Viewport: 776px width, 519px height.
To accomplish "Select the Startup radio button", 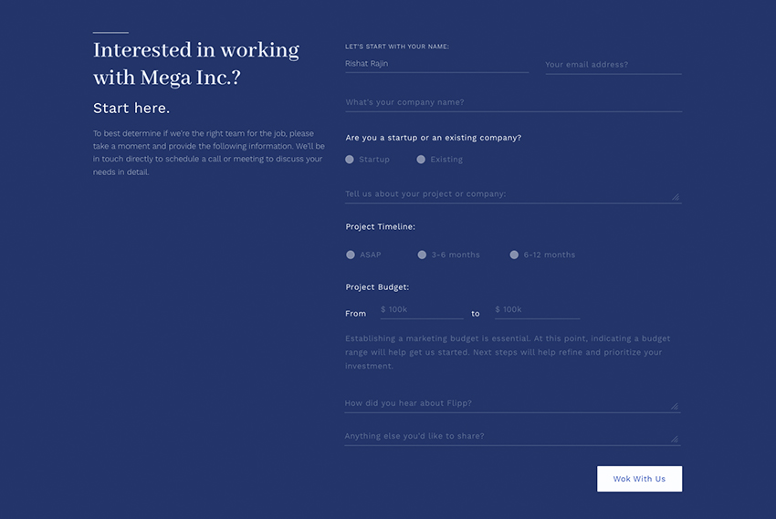I will 350,160.
